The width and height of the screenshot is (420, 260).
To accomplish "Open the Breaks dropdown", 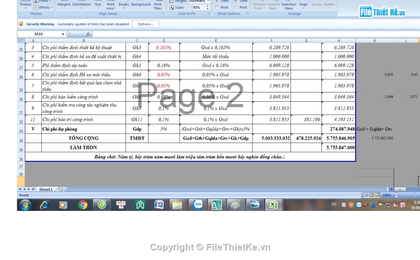I will [123, 5].
